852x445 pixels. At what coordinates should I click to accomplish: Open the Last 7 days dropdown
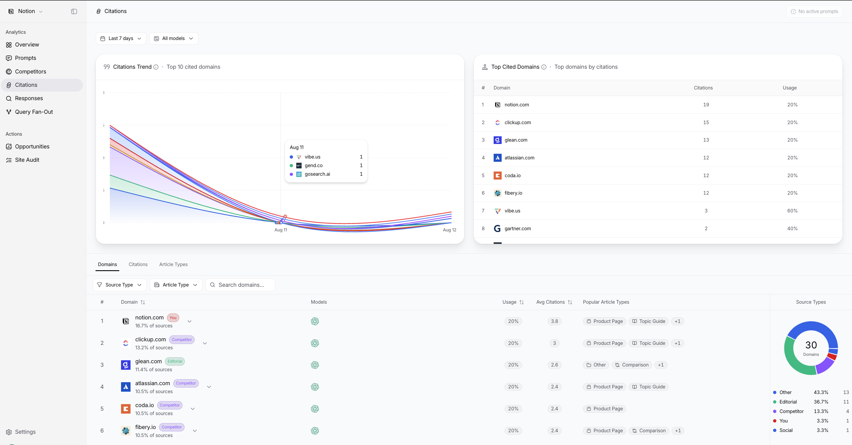[x=121, y=38]
